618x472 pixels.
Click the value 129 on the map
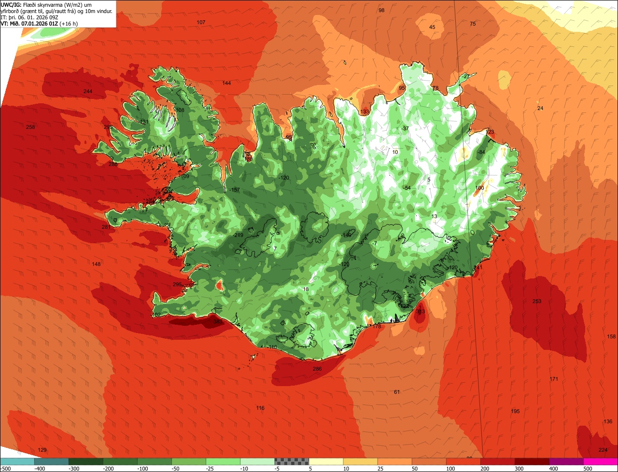coord(42,450)
